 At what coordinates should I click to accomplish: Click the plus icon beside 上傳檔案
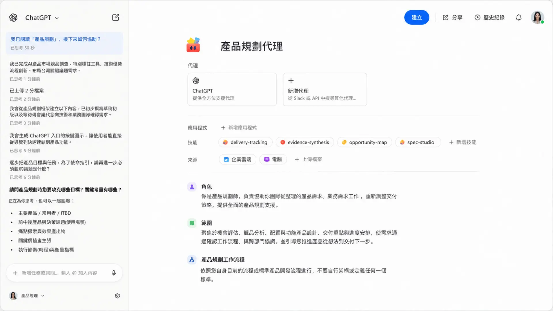(x=297, y=159)
